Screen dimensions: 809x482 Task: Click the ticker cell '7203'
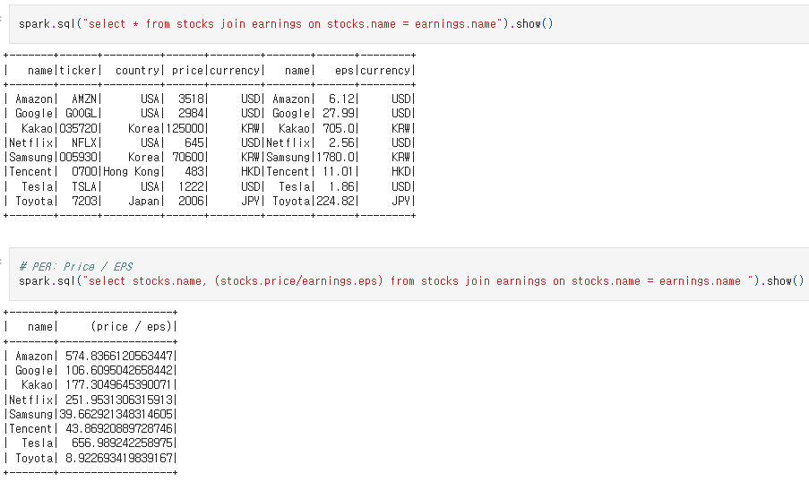coord(84,202)
